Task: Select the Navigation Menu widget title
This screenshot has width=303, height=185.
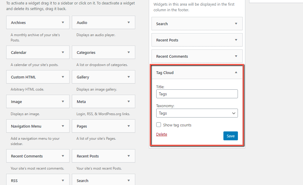Action: tap(26, 126)
